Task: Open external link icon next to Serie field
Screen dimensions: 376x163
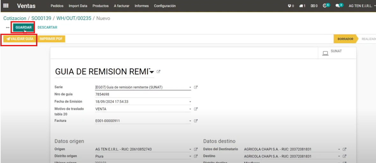Action: pos(196,87)
